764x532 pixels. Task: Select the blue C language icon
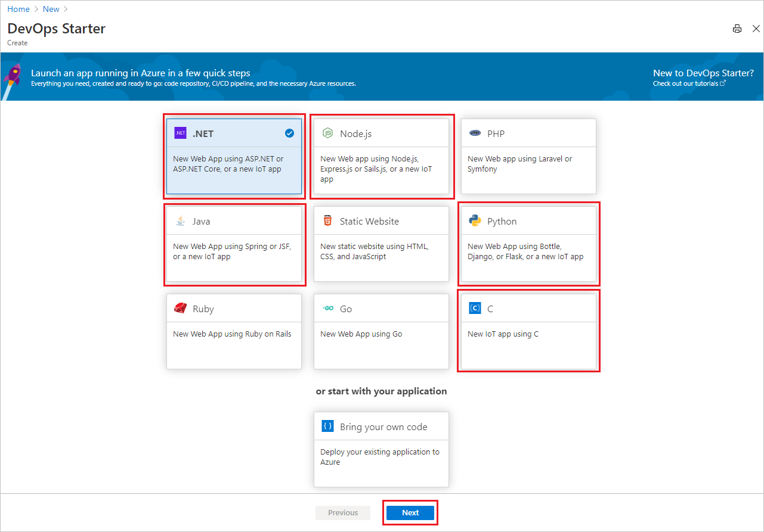pyautogui.click(x=475, y=309)
